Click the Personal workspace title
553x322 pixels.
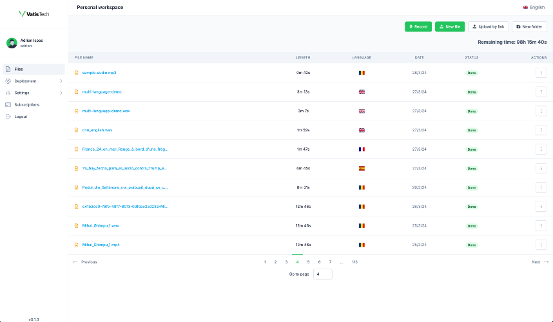coord(100,7)
